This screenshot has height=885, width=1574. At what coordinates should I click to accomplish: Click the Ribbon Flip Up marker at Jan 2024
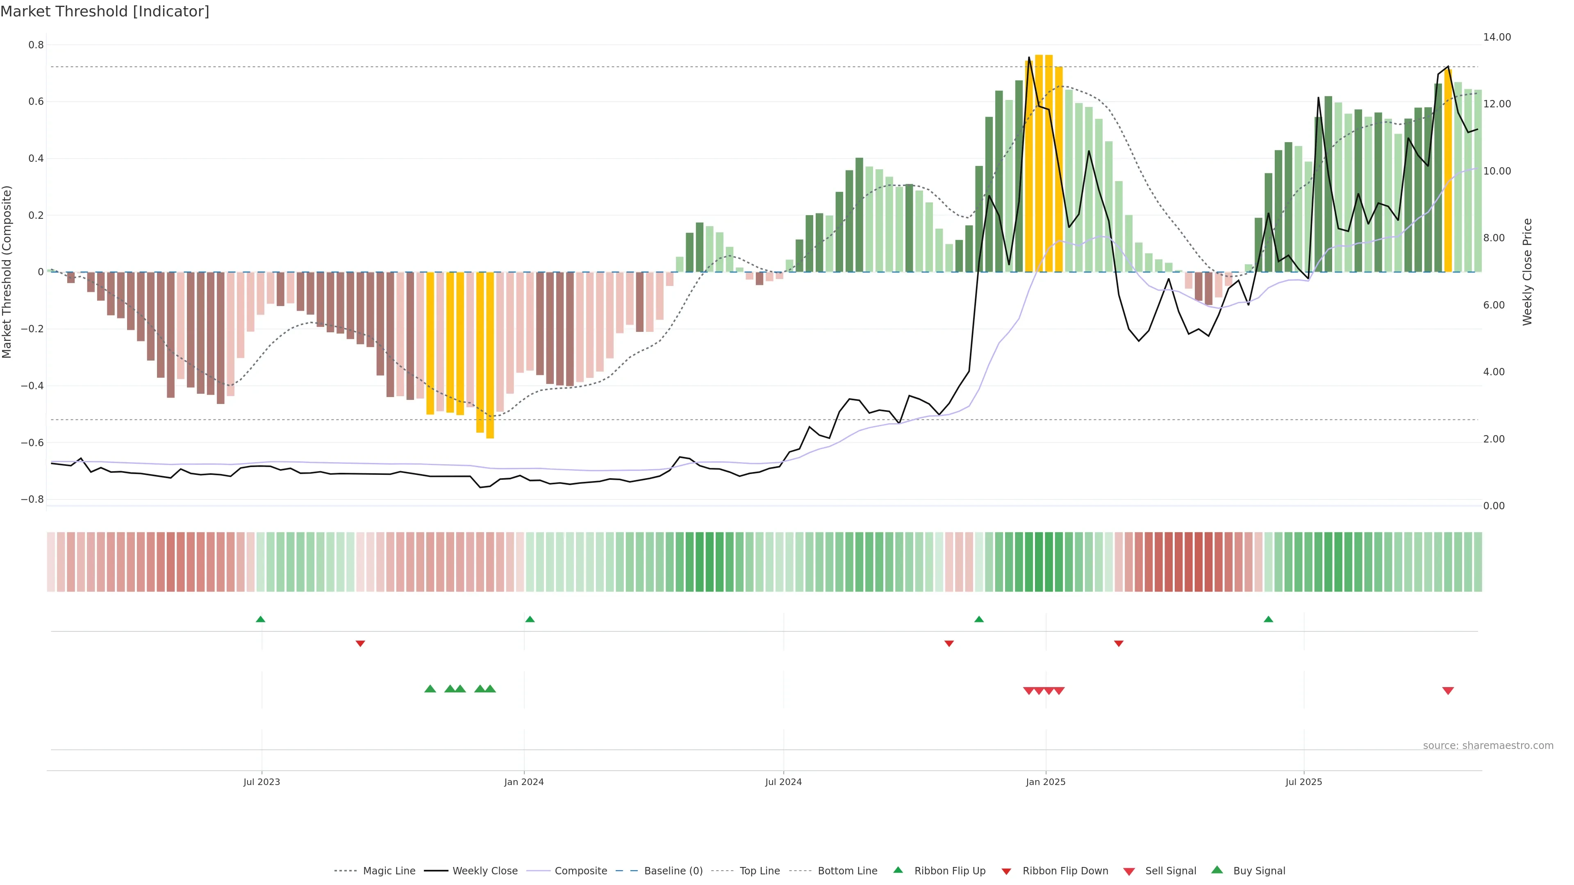(530, 619)
